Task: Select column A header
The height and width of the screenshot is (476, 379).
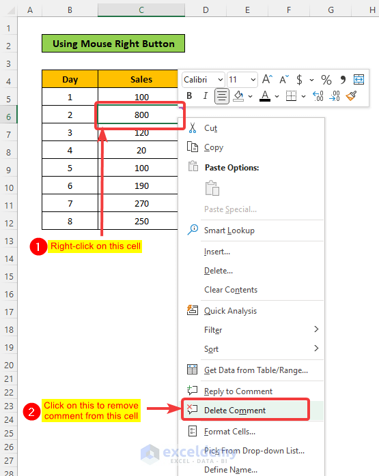Action: (x=30, y=10)
